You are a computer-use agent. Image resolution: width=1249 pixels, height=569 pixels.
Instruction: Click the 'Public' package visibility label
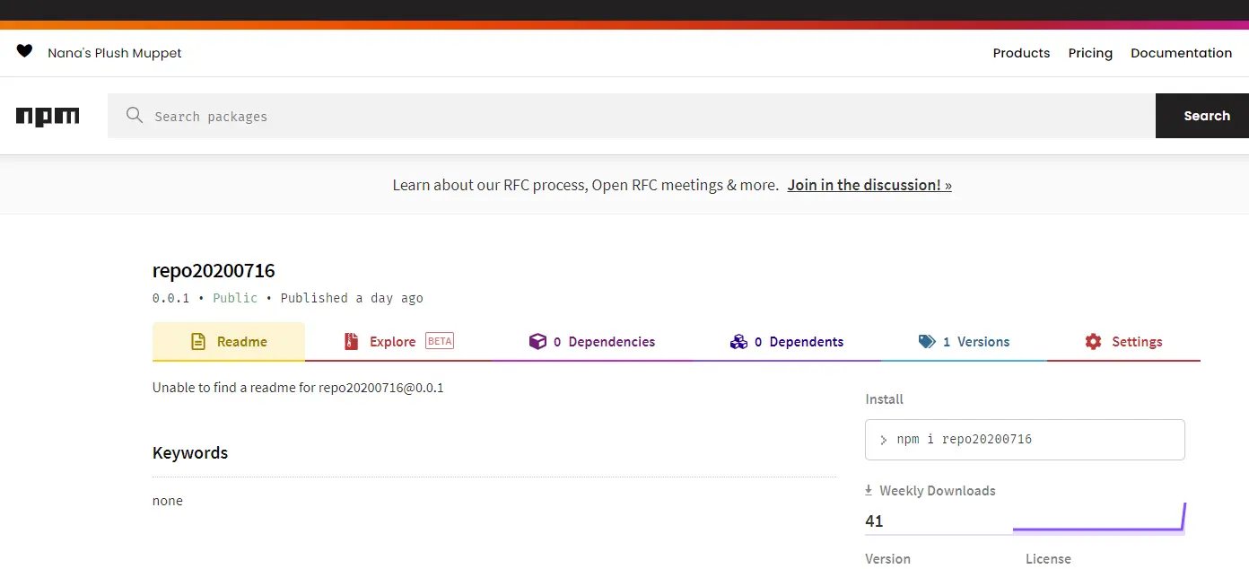(x=235, y=298)
